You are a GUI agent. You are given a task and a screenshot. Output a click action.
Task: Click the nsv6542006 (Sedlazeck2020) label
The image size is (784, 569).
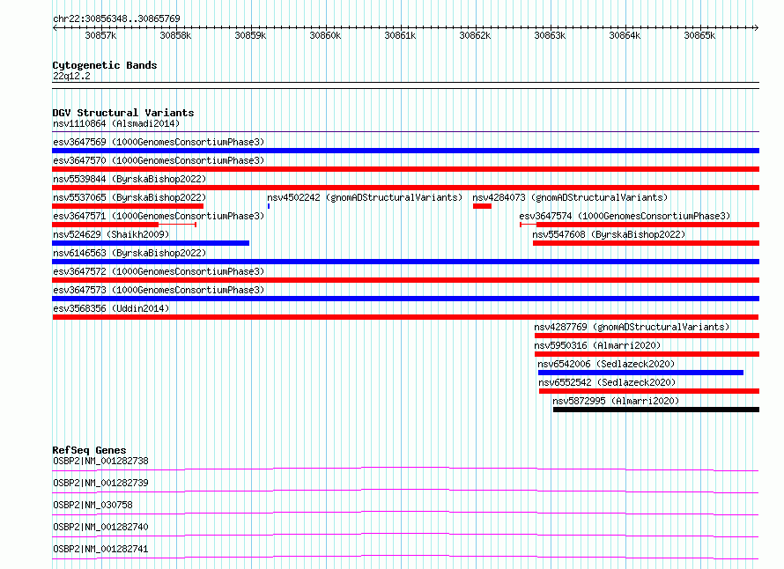606,364
